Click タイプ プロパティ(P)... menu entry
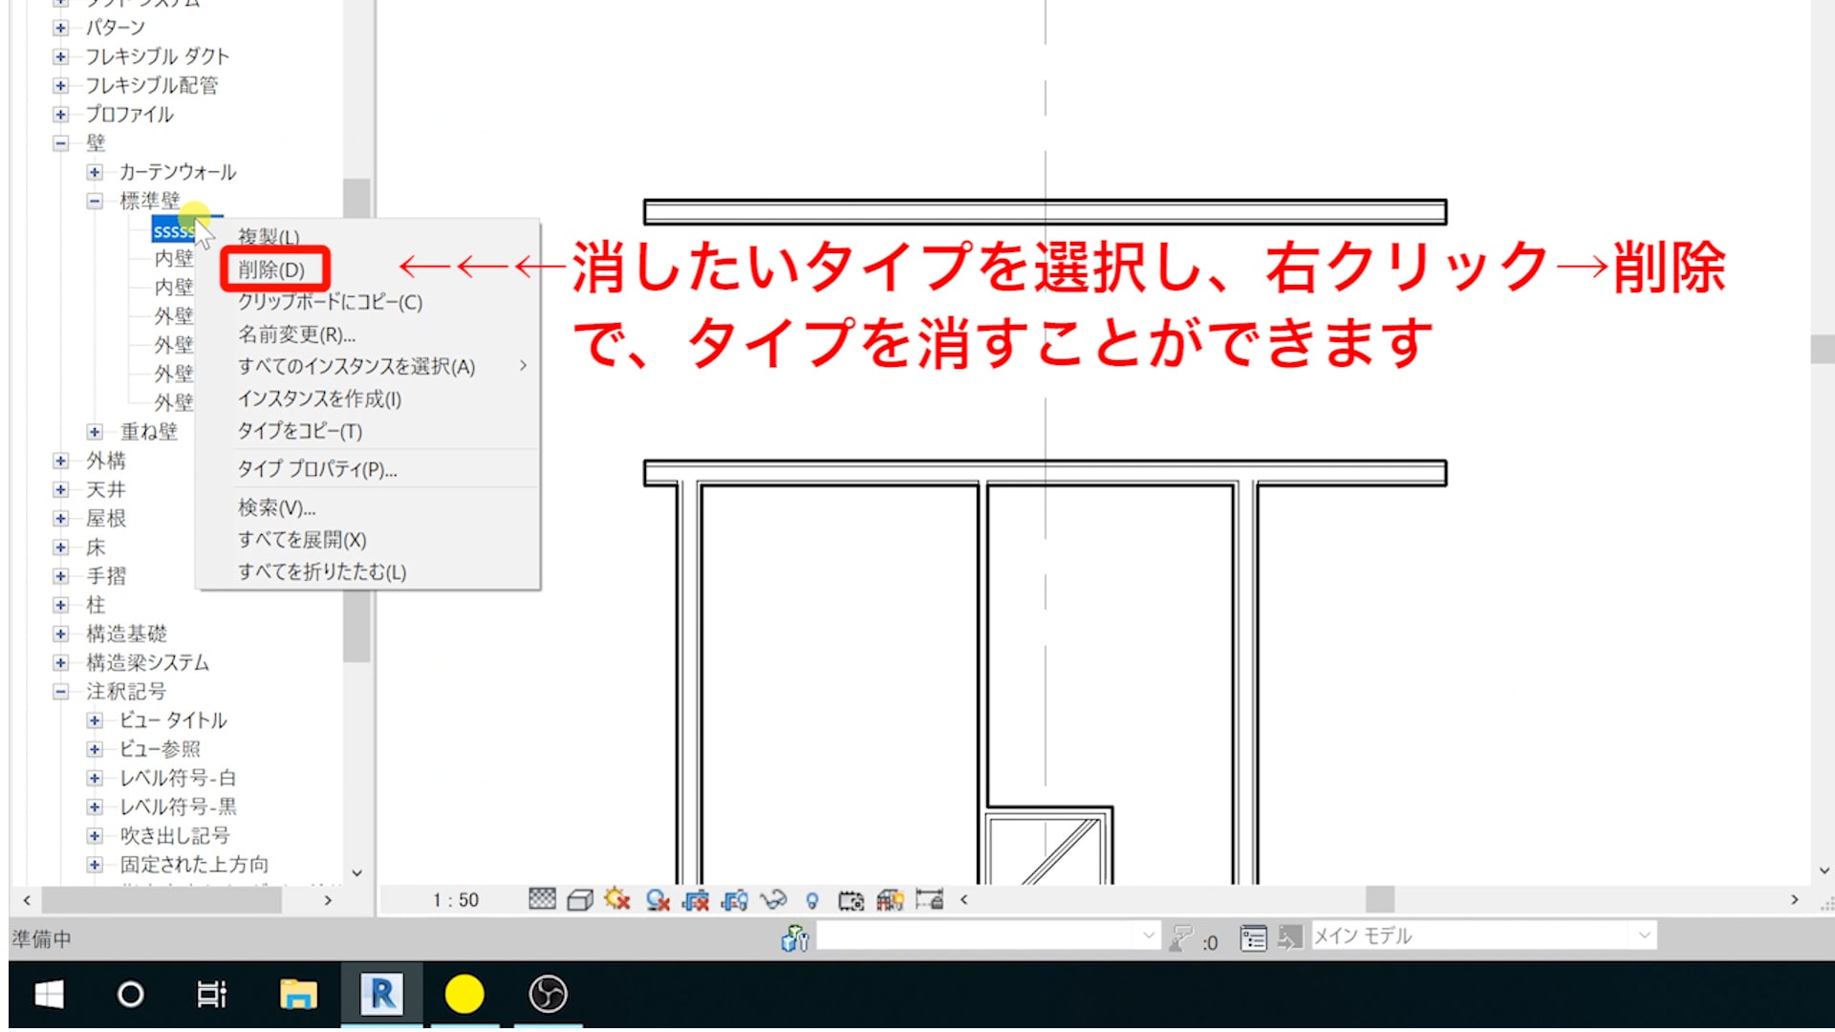Viewport: 1835px width, 1032px height. (316, 469)
